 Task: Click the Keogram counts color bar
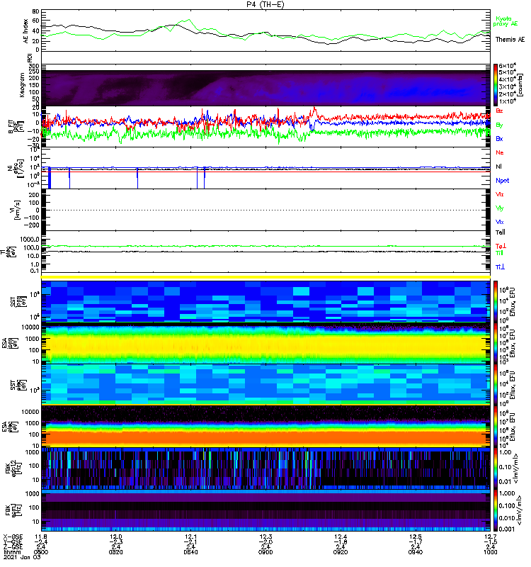495,85
